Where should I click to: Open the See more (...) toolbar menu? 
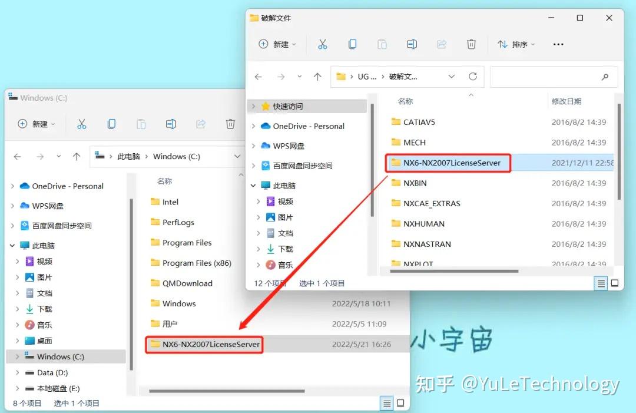pyautogui.click(x=558, y=44)
